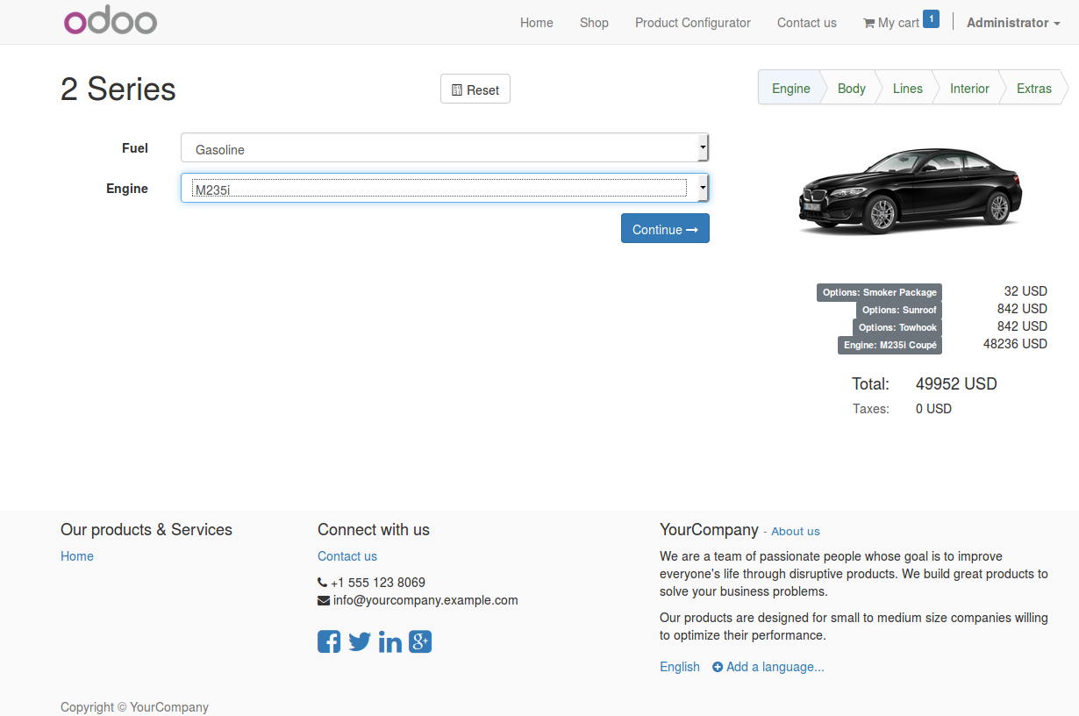Click the 48236 USD price
Screen dimensions: 1079x716
pyautogui.click(x=1015, y=344)
